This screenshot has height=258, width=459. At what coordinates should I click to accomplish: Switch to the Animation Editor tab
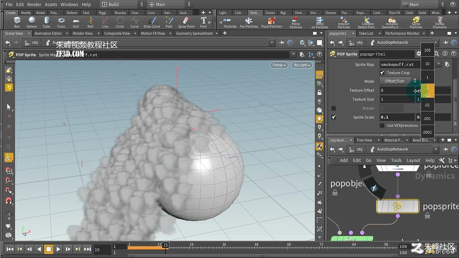48,33
